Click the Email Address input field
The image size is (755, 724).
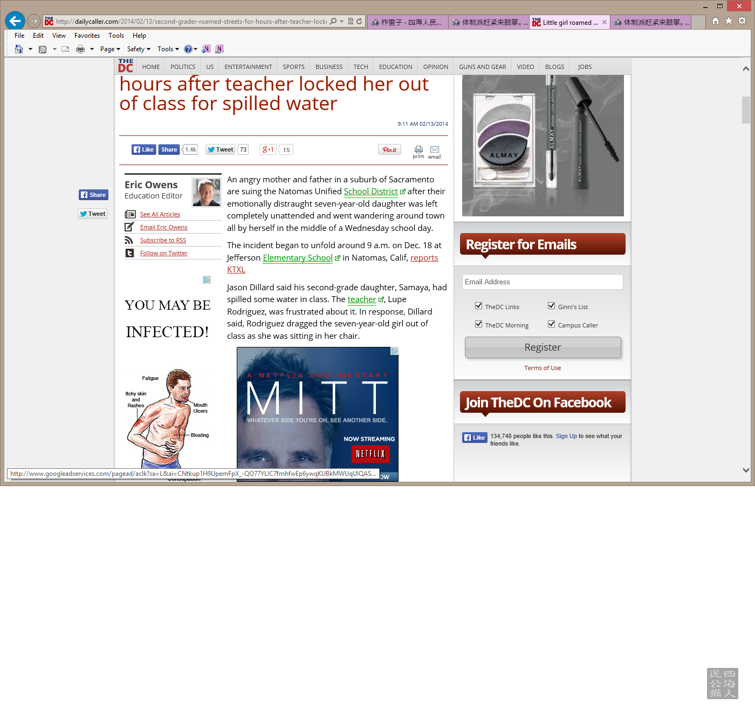pos(543,282)
